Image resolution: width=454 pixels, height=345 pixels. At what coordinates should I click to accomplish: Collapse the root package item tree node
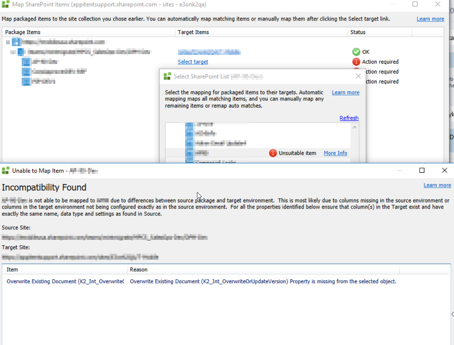tap(8, 42)
